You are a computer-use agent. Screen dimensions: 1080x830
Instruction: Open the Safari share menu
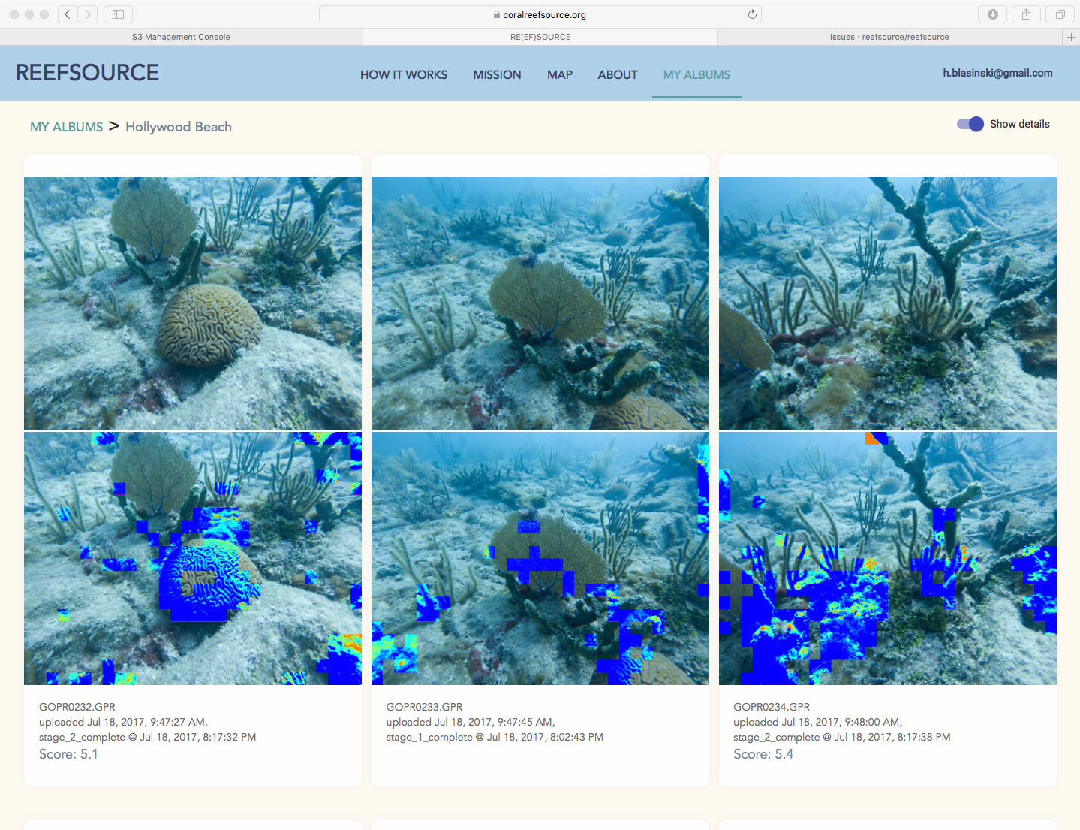tap(1026, 14)
